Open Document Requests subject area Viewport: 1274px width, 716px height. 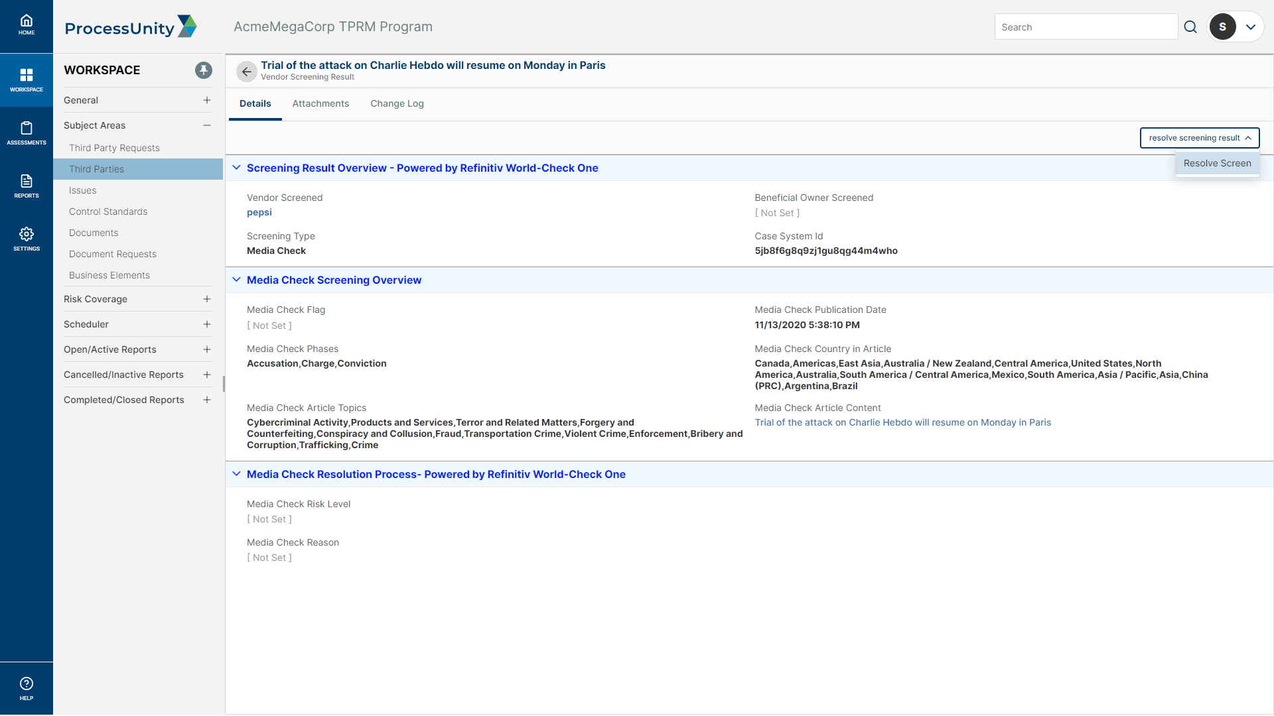(x=113, y=254)
